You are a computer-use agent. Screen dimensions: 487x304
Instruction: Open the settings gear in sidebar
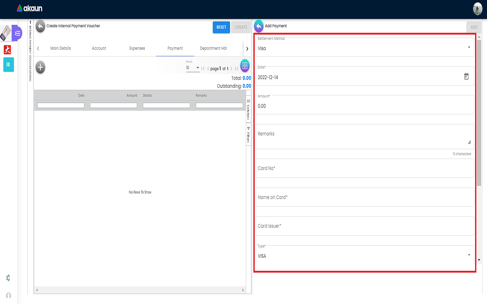tap(8, 278)
